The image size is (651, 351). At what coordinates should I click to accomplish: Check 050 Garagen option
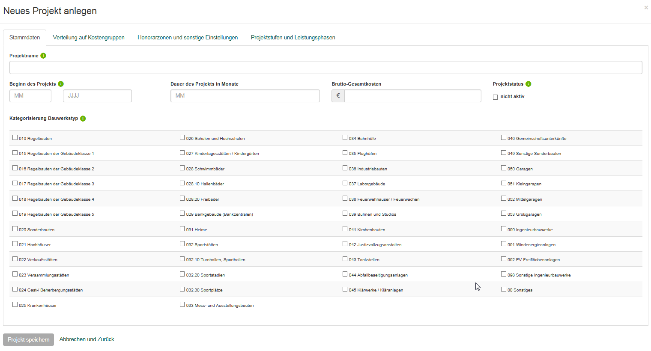coord(504,168)
